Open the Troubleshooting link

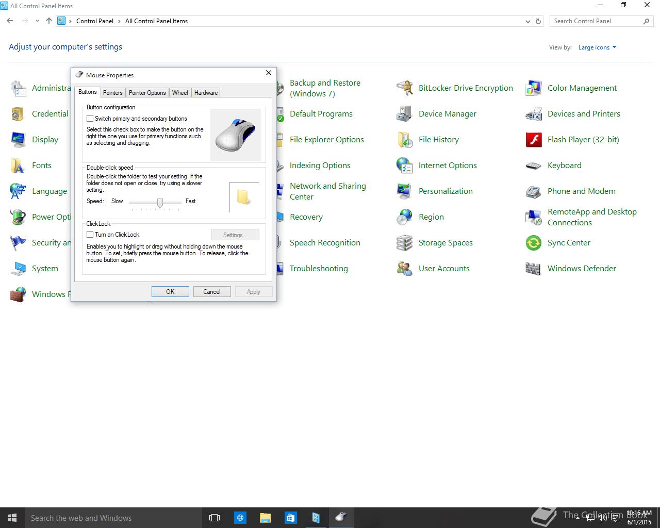pos(319,269)
